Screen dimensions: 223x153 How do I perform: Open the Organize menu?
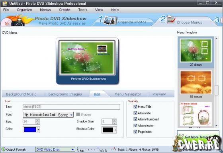24,10
